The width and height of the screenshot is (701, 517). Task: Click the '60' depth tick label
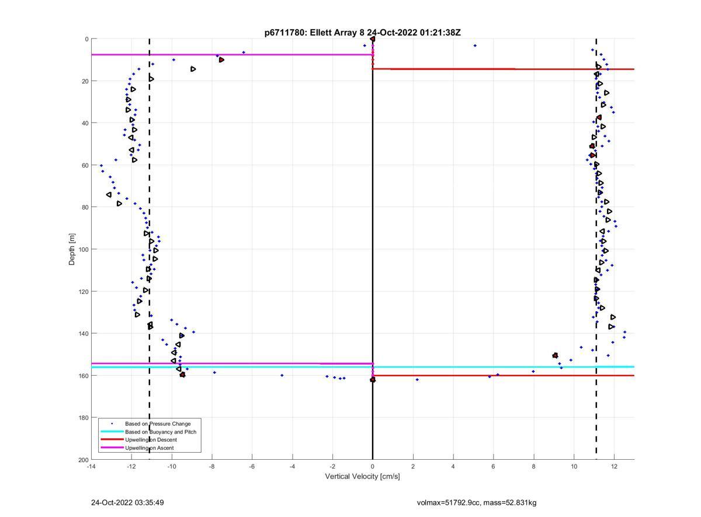85,165
